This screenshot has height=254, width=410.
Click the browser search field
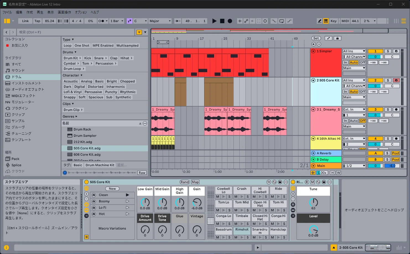point(76,32)
